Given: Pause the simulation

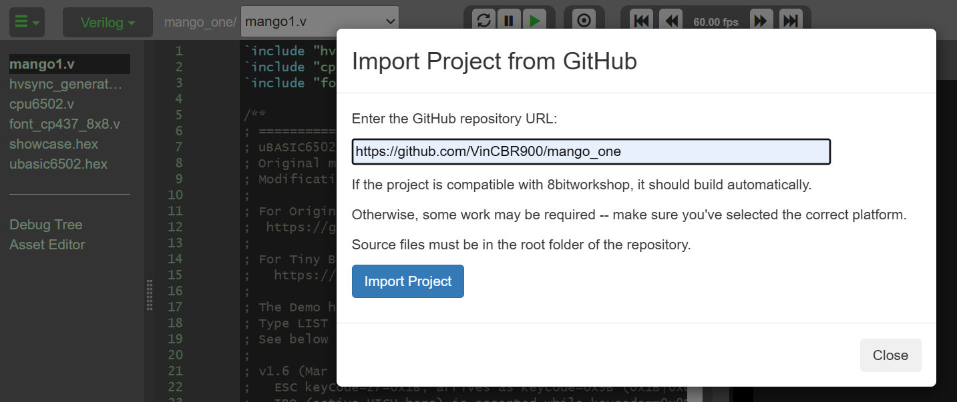Looking at the screenshot, I should pyautogui.click(x=509, y=21).
